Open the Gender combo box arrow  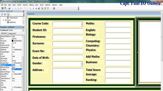[x=82, y=64]
